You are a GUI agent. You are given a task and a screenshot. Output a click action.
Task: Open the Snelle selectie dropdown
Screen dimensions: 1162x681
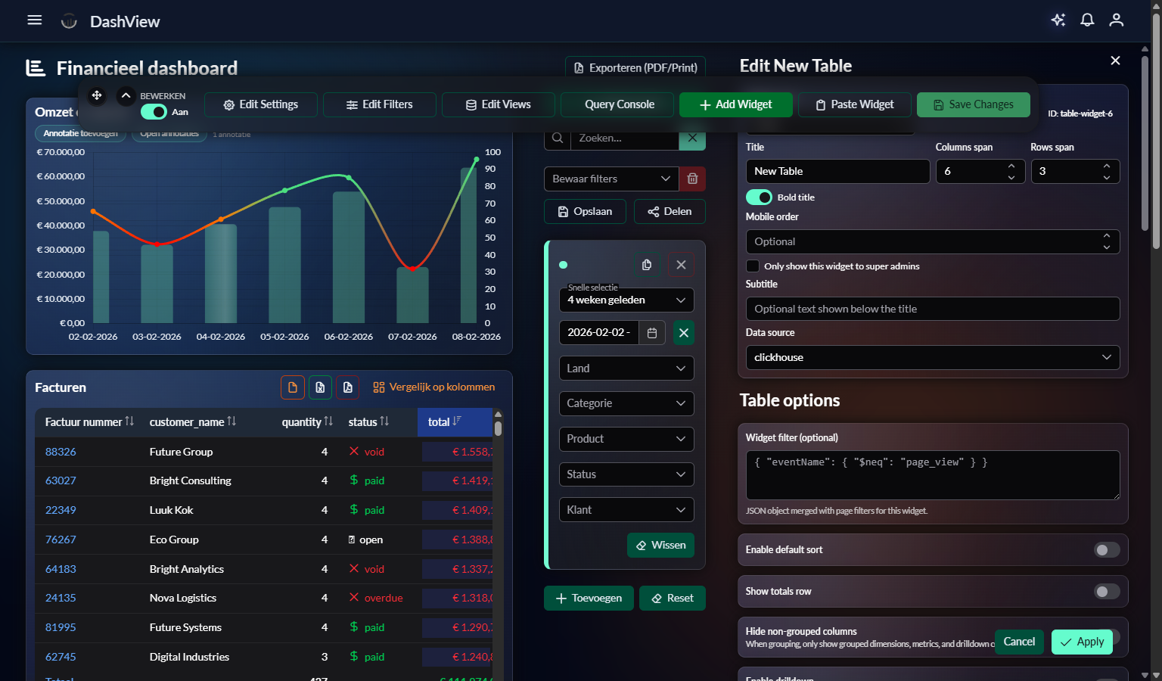click(626, 300)
